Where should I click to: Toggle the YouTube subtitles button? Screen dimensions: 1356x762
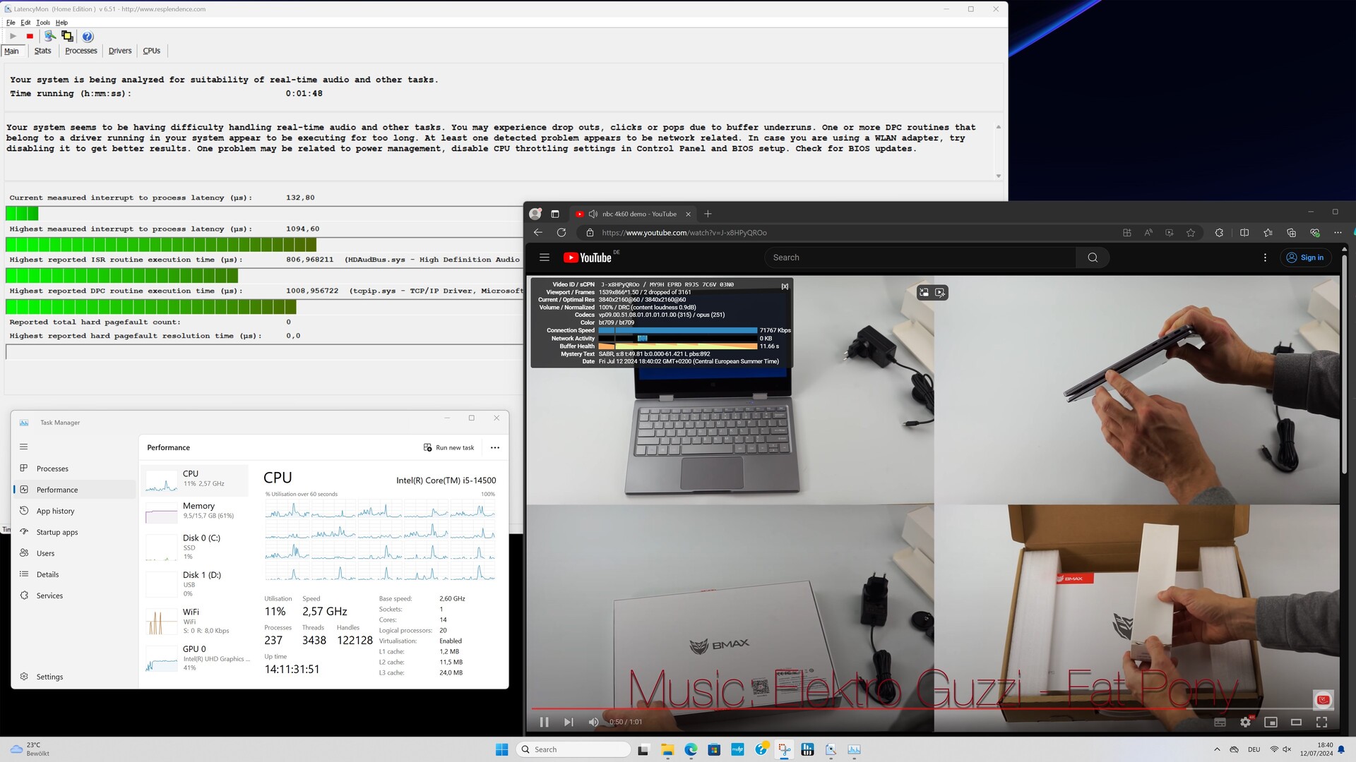coord(1220,722)
